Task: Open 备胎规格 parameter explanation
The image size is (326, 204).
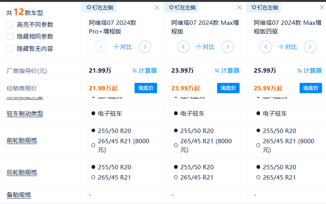Action: [19, 195]
